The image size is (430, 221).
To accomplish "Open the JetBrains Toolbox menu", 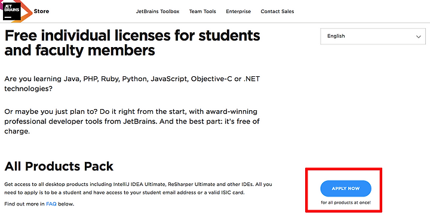I will click(x=158, y=11).
